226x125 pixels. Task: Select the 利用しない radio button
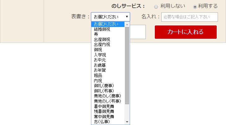pos(156,7)
